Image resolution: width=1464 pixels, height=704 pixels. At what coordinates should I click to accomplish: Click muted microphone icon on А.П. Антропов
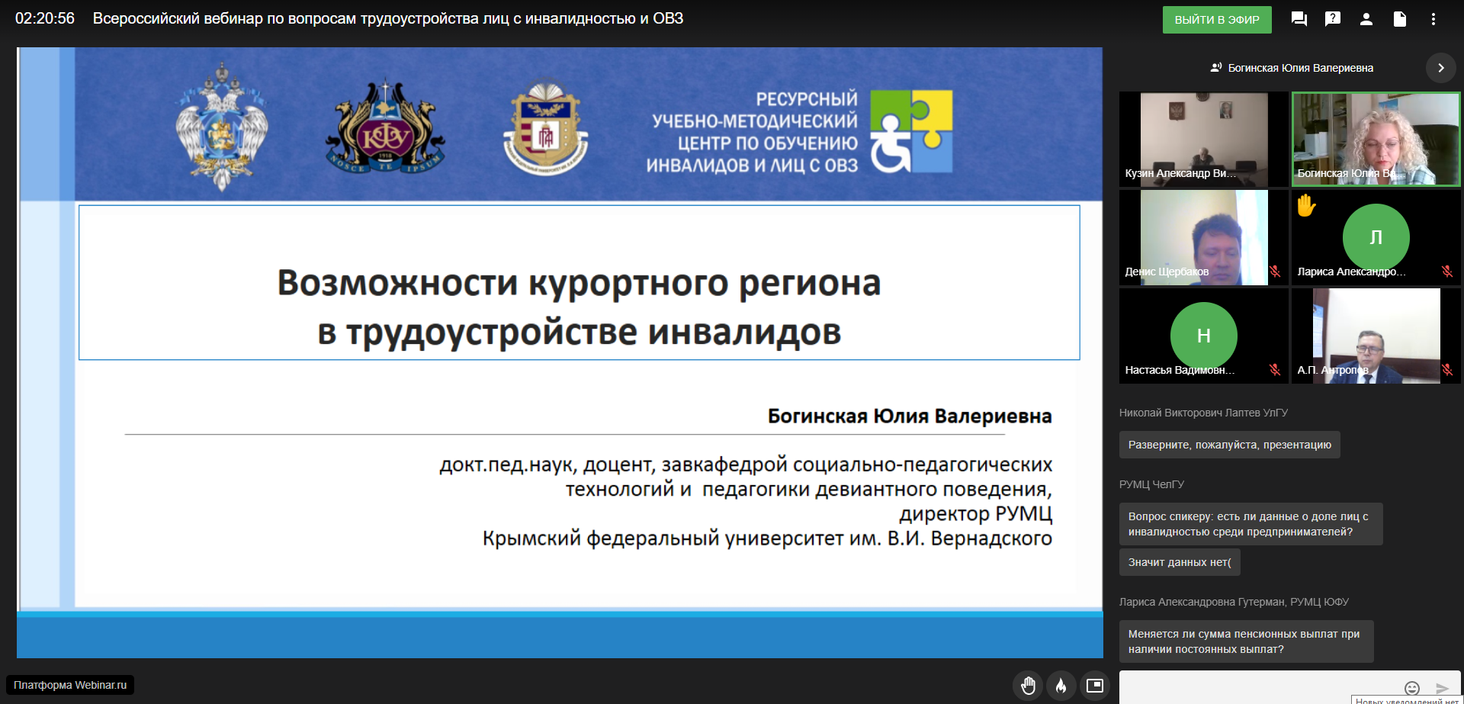(x=1446, y=370)
